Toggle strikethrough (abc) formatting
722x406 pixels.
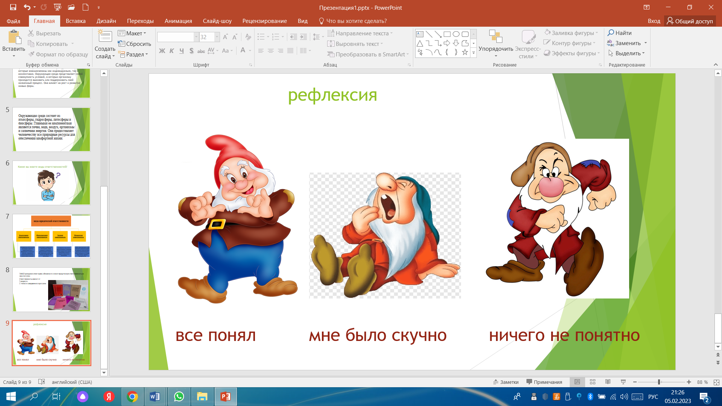pos(201,51)
